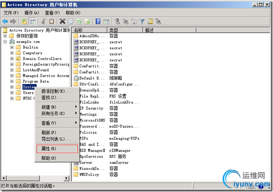The height and width of the screenshot is (192, 273).
Task: Open the 文件(F) menu
Action: point(11,13)
